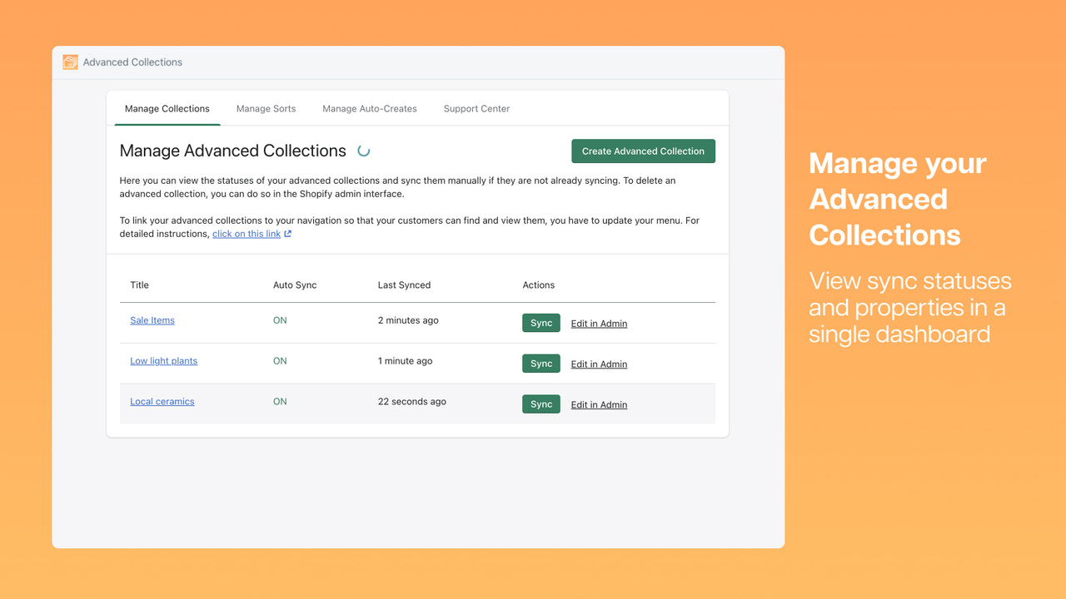Image resolution: width=1066 pixels, height=599 pixels.
Task: Click the Sync button for Low light plants
Action: pyautogui.click(x=541, y=363)
